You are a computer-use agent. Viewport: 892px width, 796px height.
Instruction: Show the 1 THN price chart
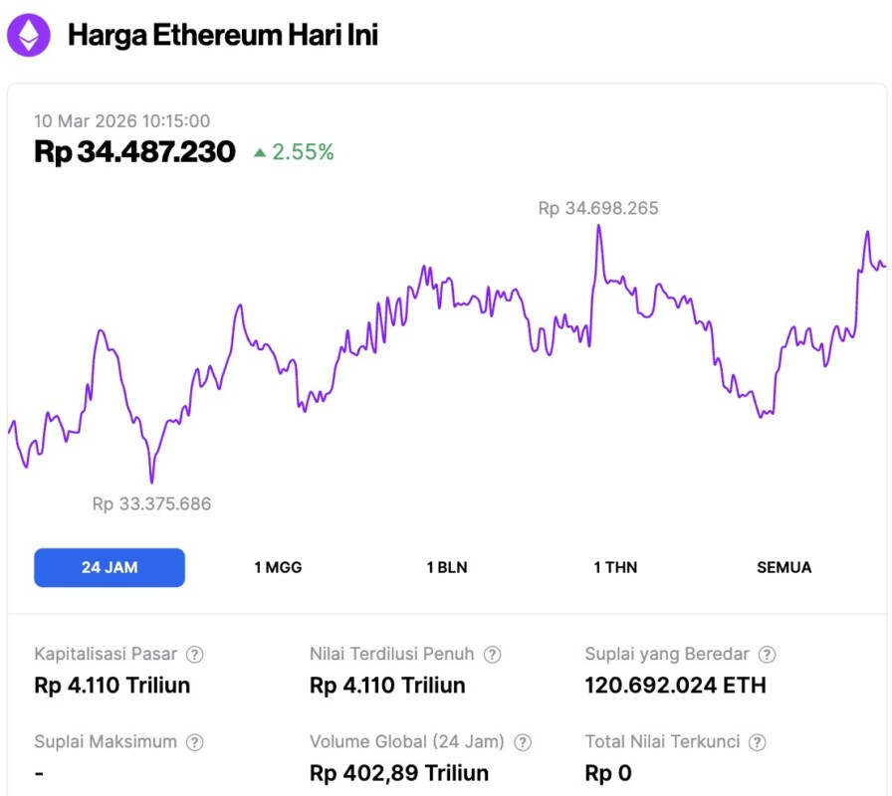(615, 567)
